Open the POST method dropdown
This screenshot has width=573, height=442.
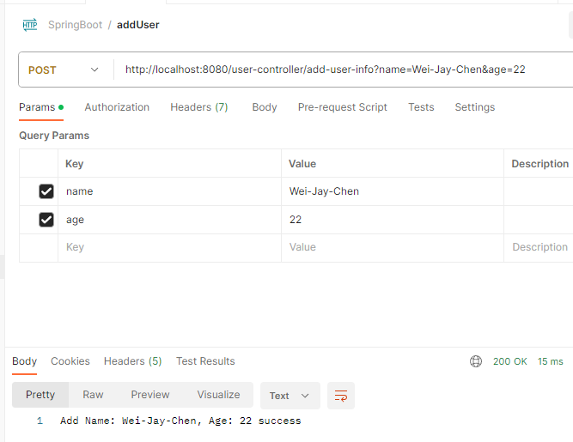(x=64, y=70)
